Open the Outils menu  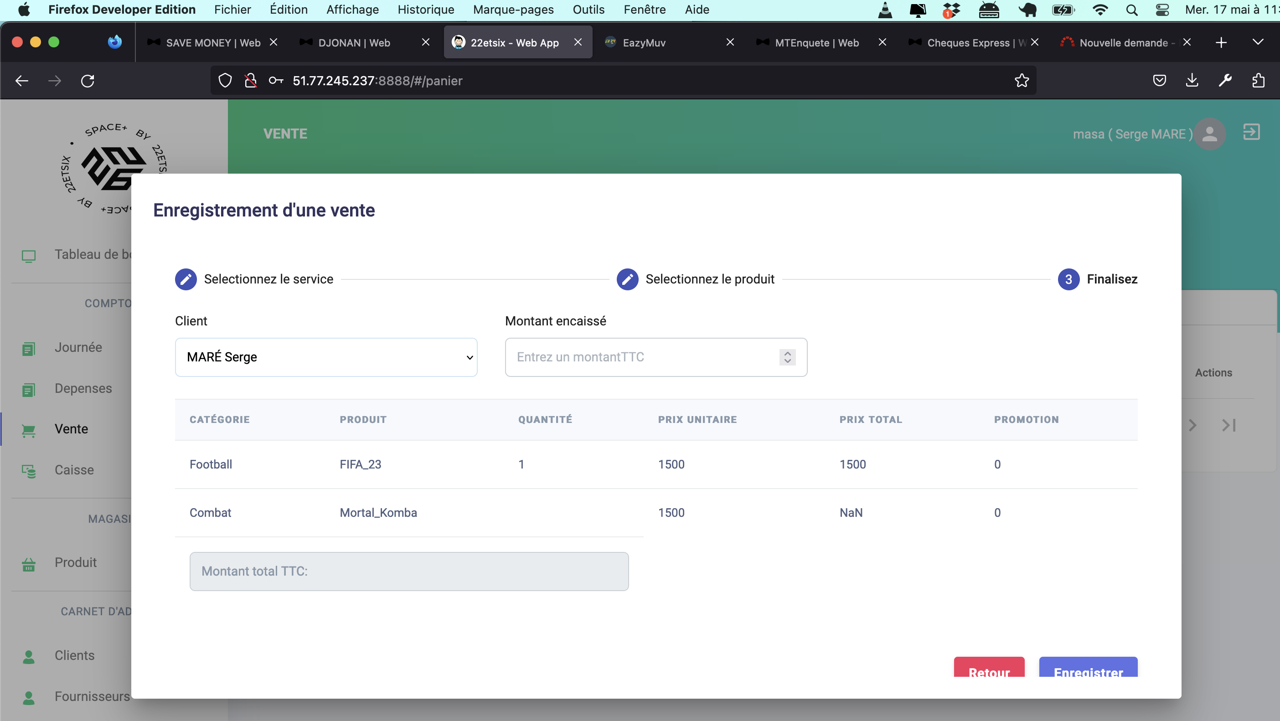[588, 10]
